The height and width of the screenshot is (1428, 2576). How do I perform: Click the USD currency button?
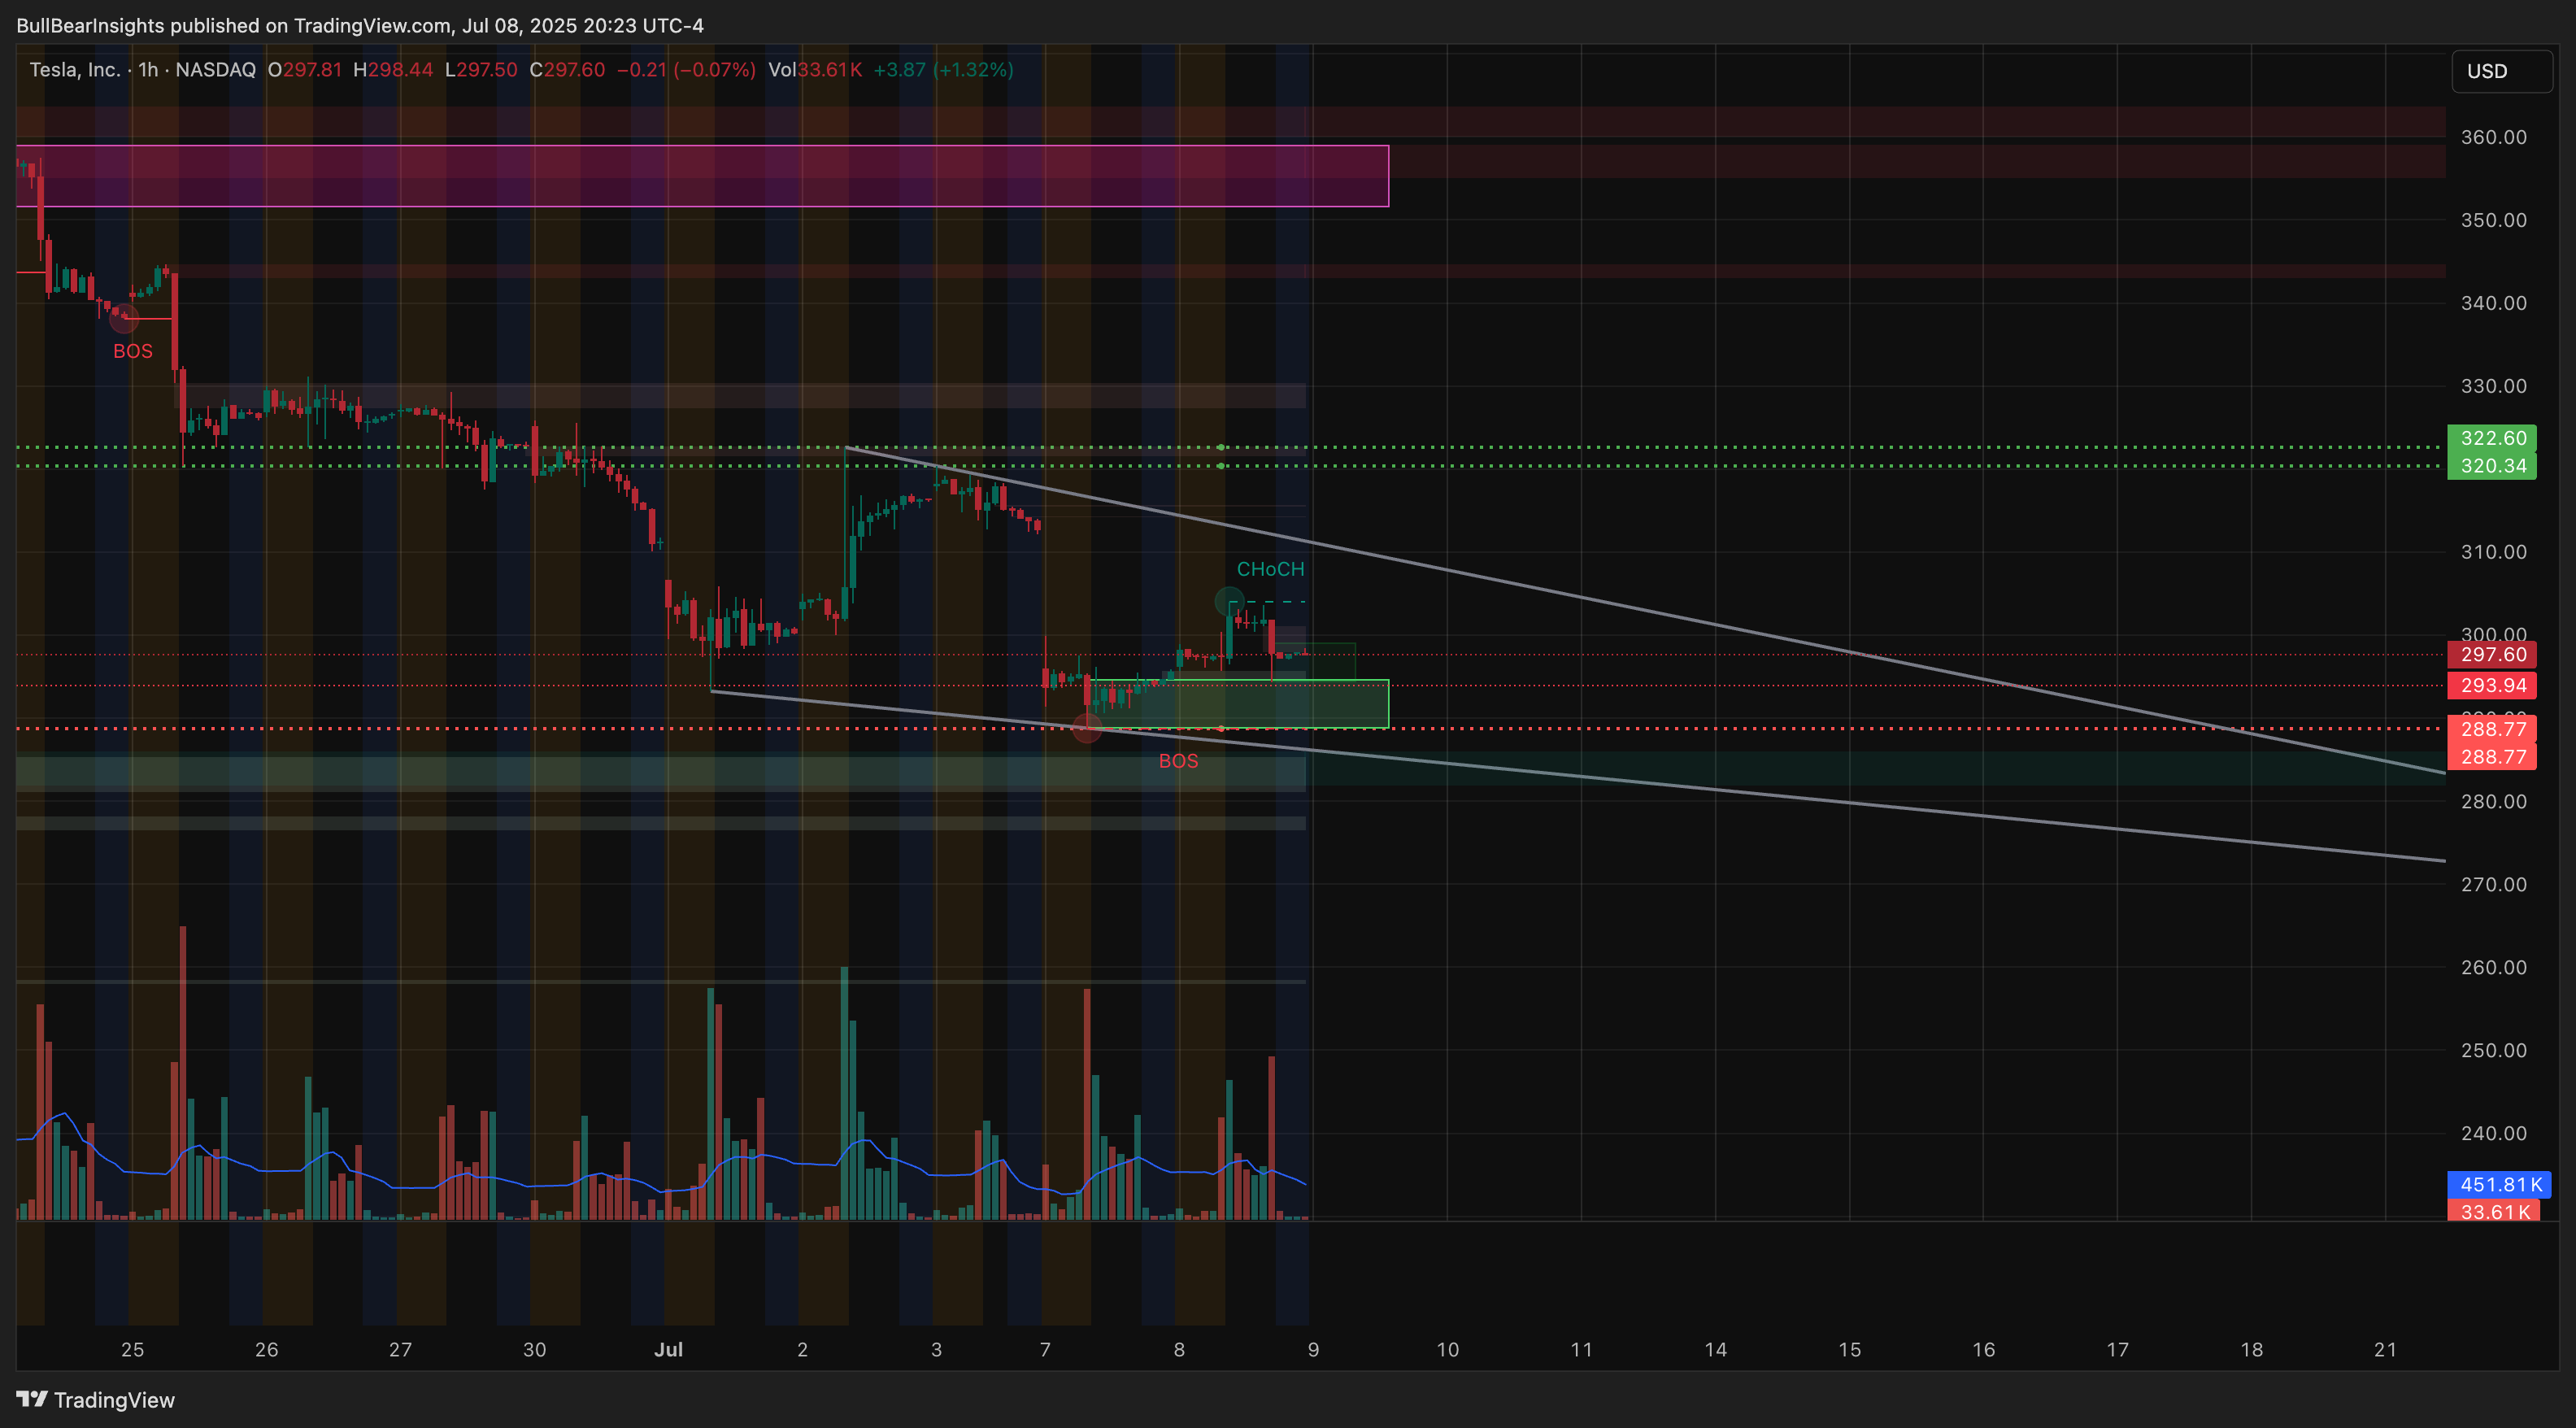[x=2501, y=71]
